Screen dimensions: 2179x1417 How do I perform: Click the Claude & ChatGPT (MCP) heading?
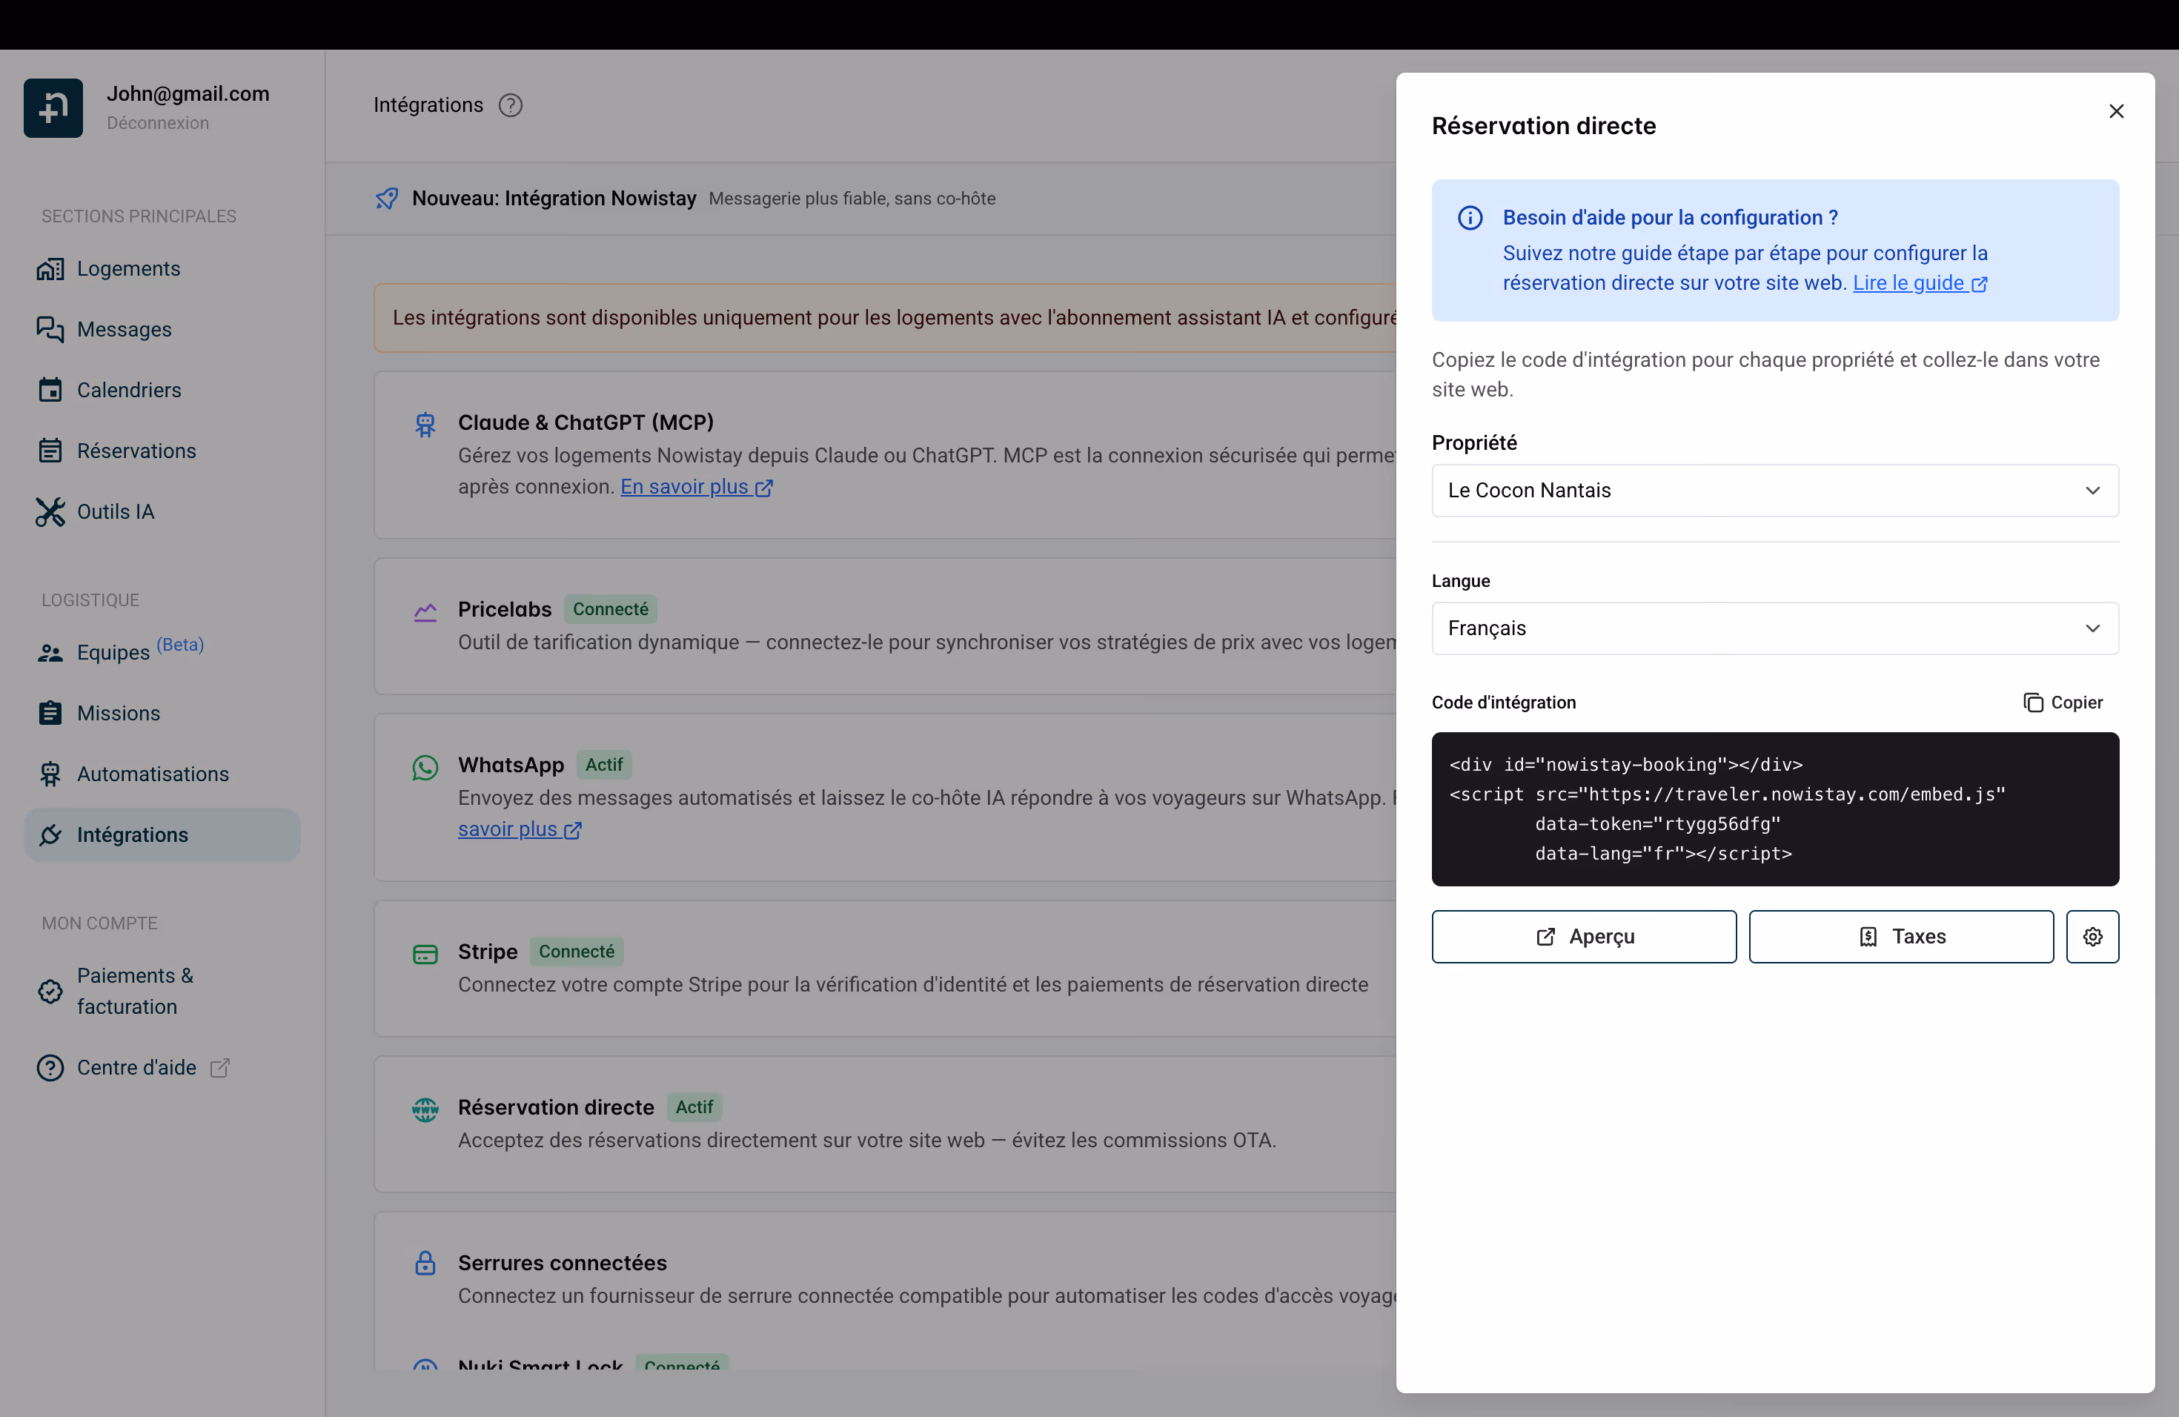click(x=586, y=423)
